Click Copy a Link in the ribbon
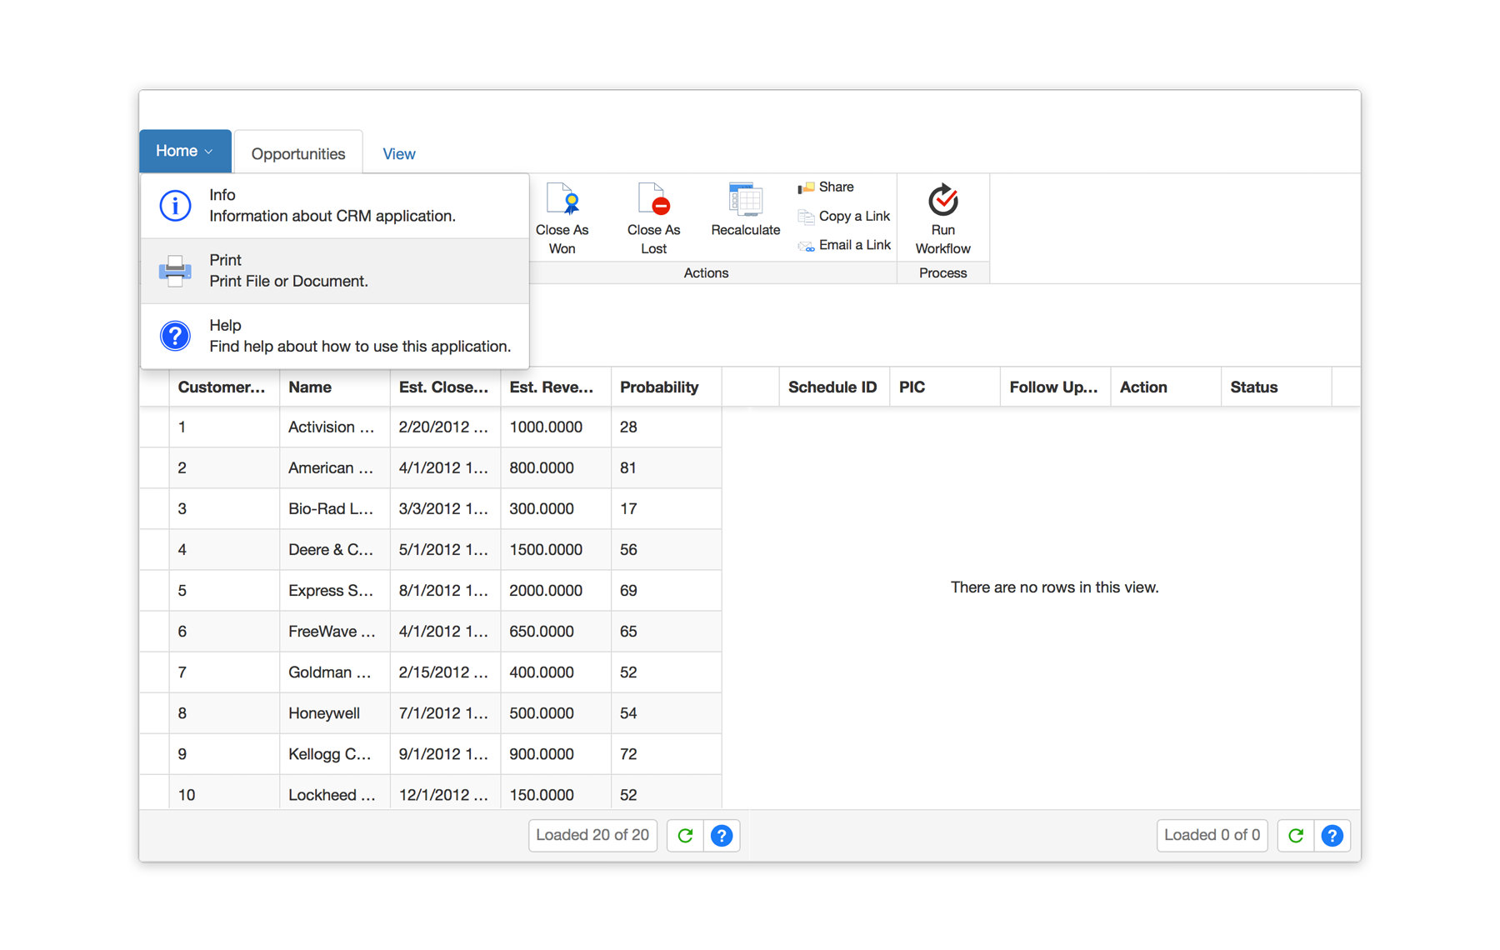Screen dimensions: 1500x950 click(844, 217)
